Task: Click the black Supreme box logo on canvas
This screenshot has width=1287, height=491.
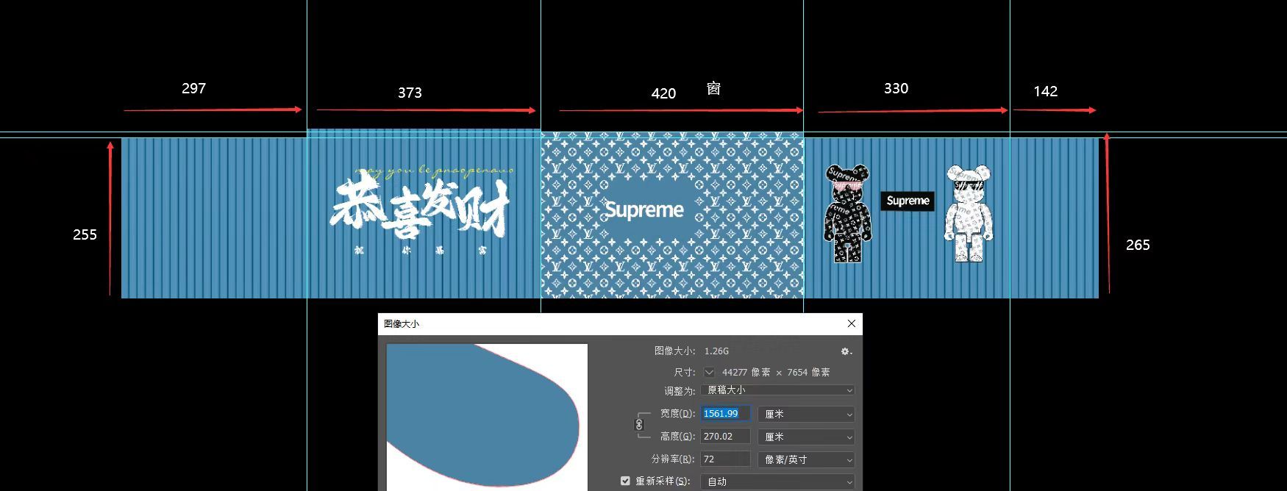Action: [x=908, y=201]
